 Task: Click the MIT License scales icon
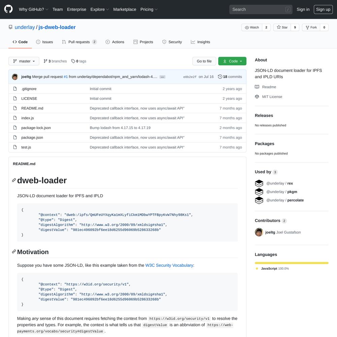[257, 97]
